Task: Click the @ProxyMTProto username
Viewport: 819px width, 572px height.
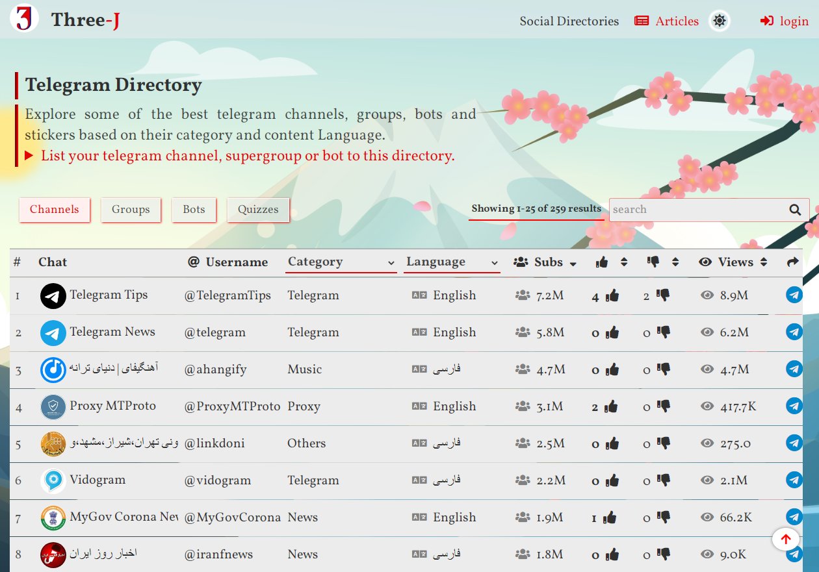Action: click(x=232, y=406)
